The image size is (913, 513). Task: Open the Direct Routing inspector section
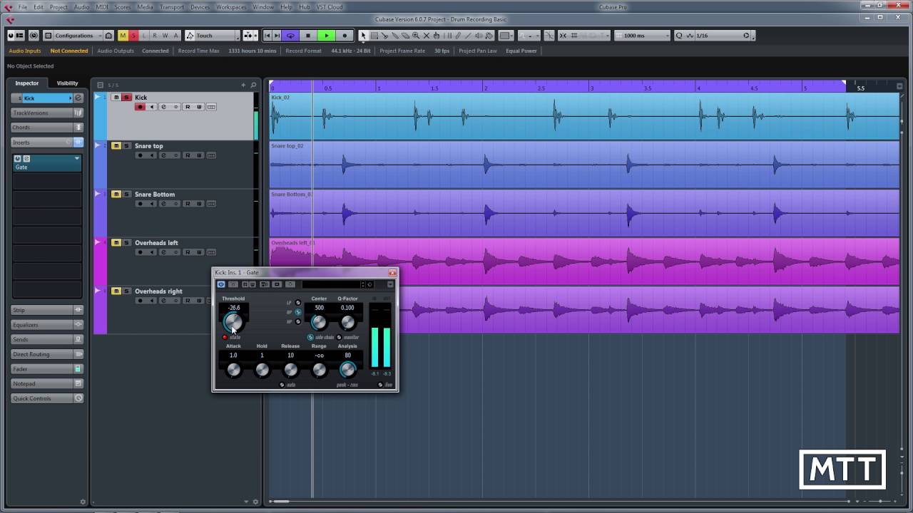[47, 354]
